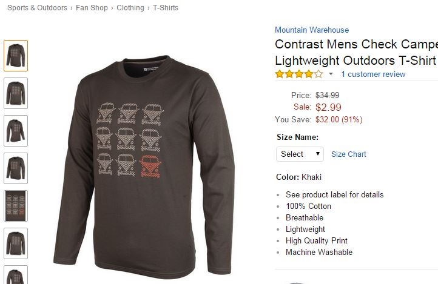Go to Sports & Outdoors breadcrumb
The height and width of the screenshot is (284, 438).
[x=37, y=8]
